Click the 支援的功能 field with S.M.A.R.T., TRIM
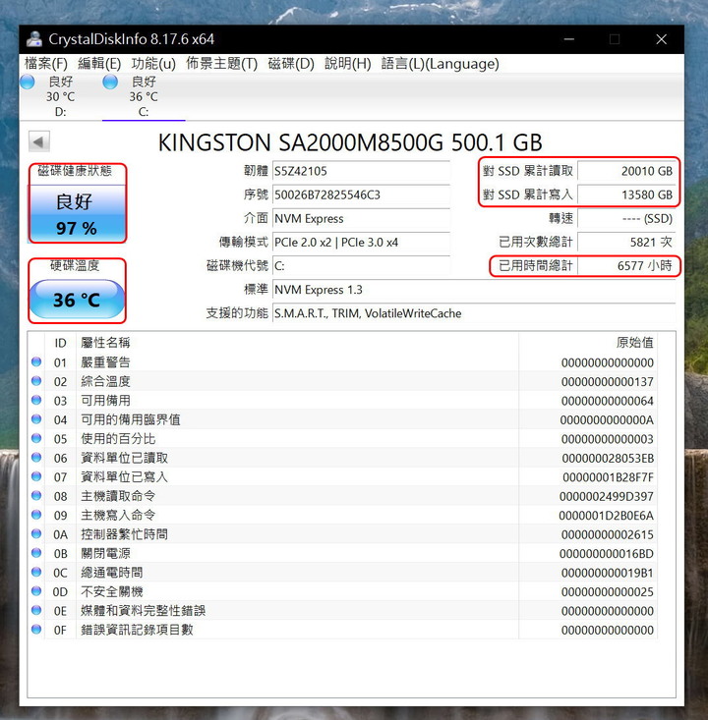This screenshot has width=708, height=720. 474,313
